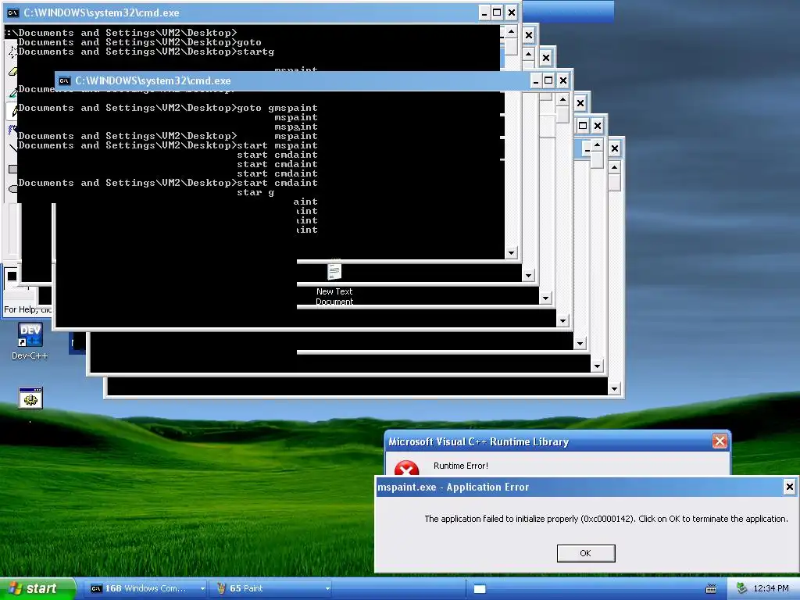Click the unlabeled white taskbar window button
The image size is (800, 600).
(x=480, y=589)
